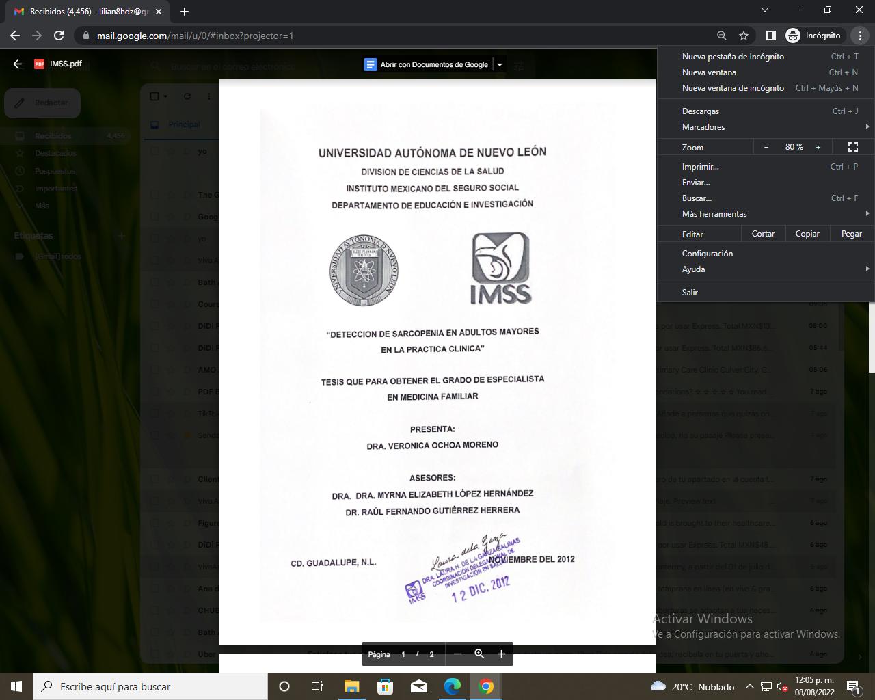Click Copiar in the Editar row

pyautogui.click(x=807, y=234)
